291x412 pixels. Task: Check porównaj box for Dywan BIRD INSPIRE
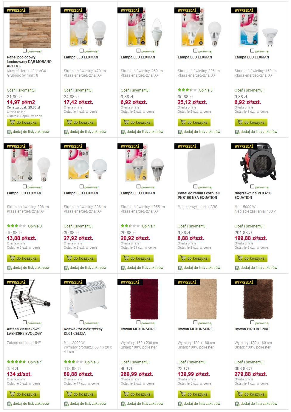tap(253, 323)
